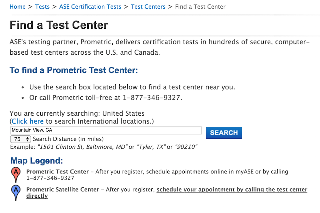Click the stepper arrows on distance selector
Viewport: 320px width, 213px height.
coord(27,139)
